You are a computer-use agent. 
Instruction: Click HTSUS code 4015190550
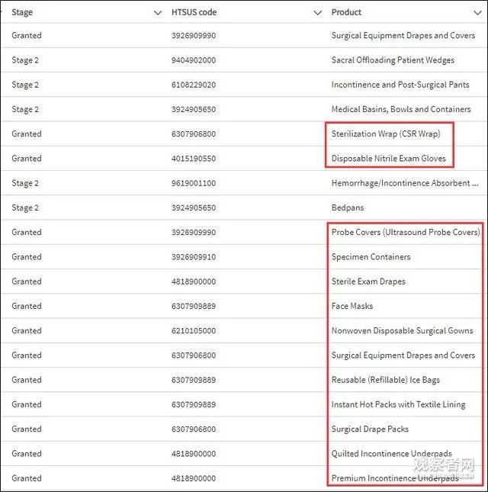click(194, 159)
